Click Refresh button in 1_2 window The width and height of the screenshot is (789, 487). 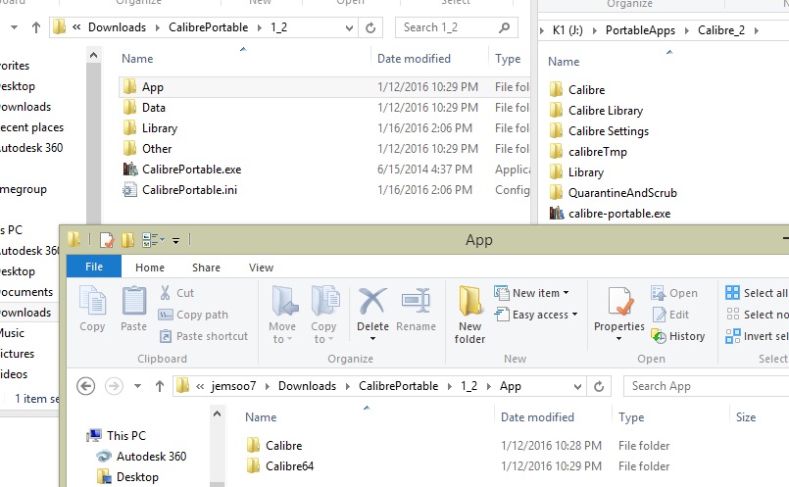click(x=370, y=27)
